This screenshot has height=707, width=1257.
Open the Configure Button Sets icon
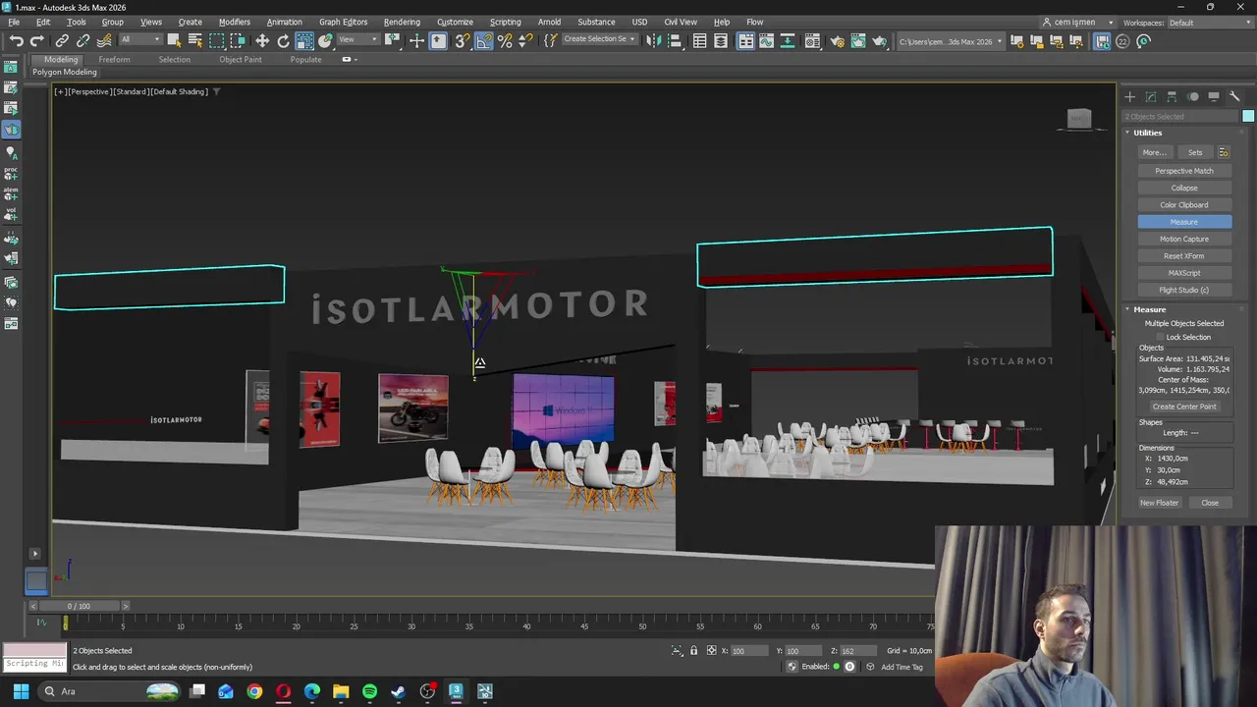click(1224, 152)
